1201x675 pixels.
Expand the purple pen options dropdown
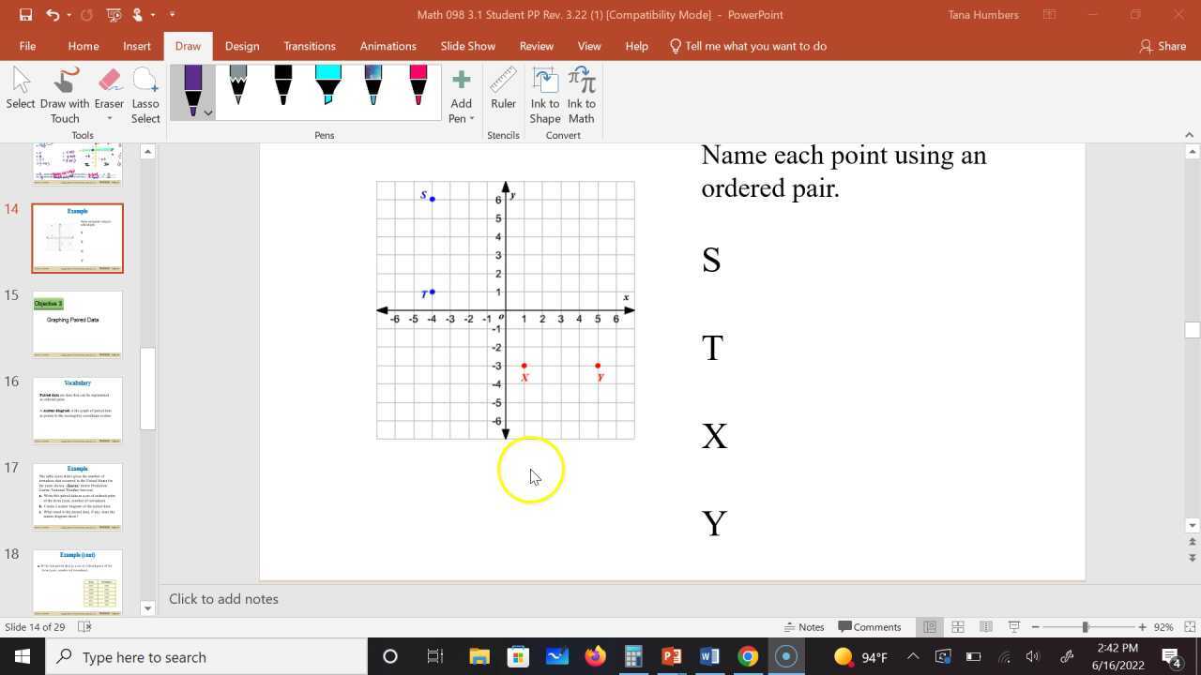pyautogui.click(x=208, y=112)
